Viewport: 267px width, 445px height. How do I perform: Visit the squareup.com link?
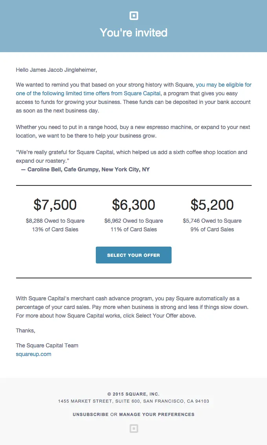33,354
